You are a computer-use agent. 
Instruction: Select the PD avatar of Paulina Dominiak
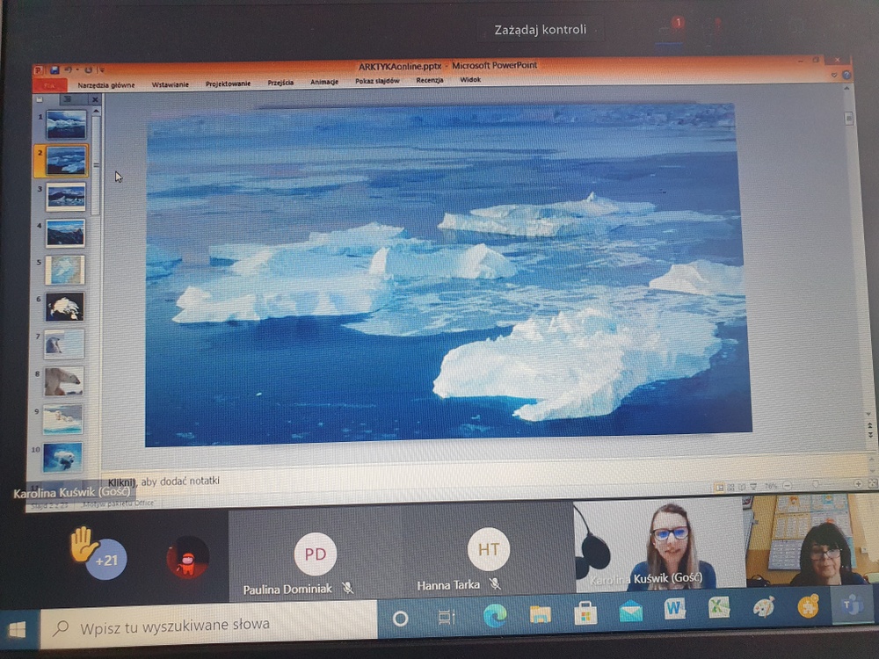coord(315,554)
